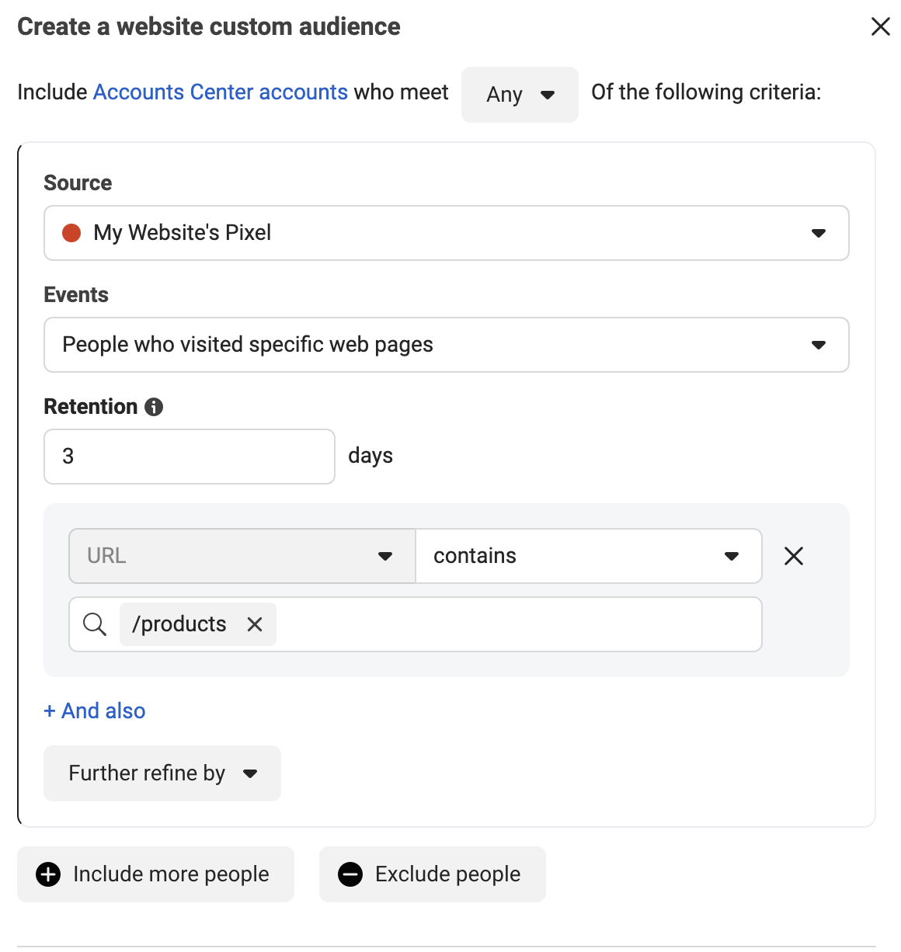Remove the /products keyword chip
The height and width of the screenshot is (952, 901).
click(255, 624)
